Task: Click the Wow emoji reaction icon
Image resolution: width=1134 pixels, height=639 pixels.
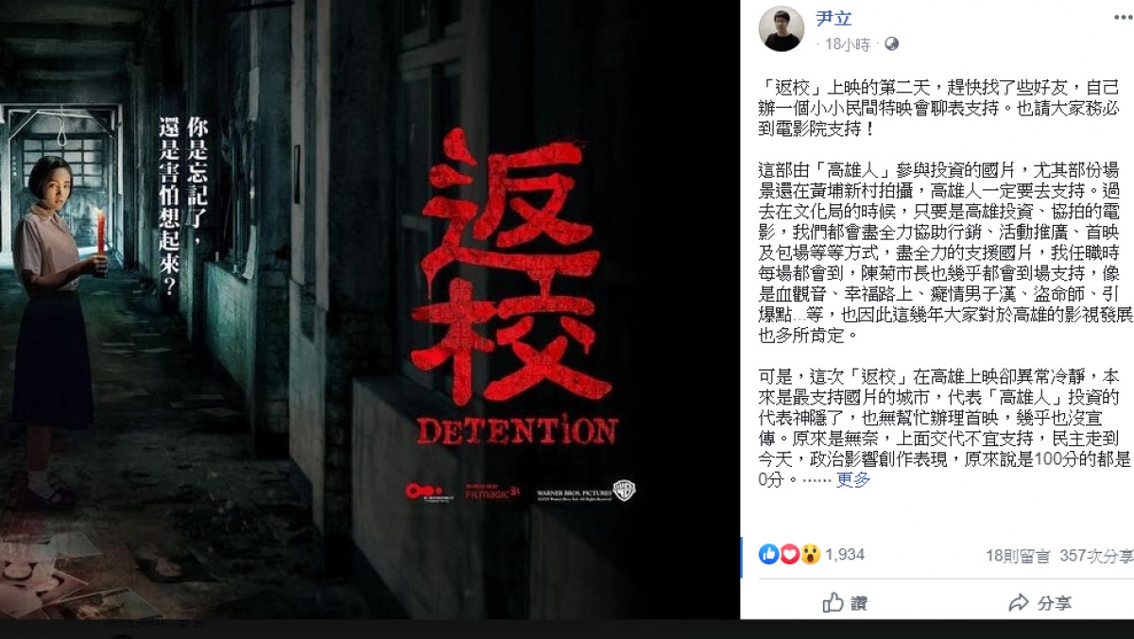Action: (x=810, y=555)
